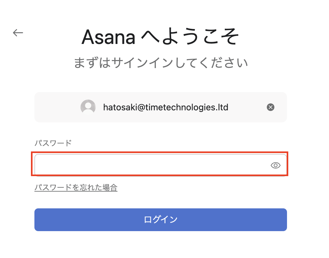329x258 pixels.
Task: Clear the selected account email address
Action: click(271, 107)
